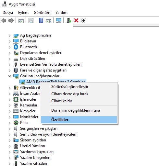Click the Ağ bağdaştırıcıları network icon
The height and width of the screenshot is (166, 159).
(x=16, y=36)
